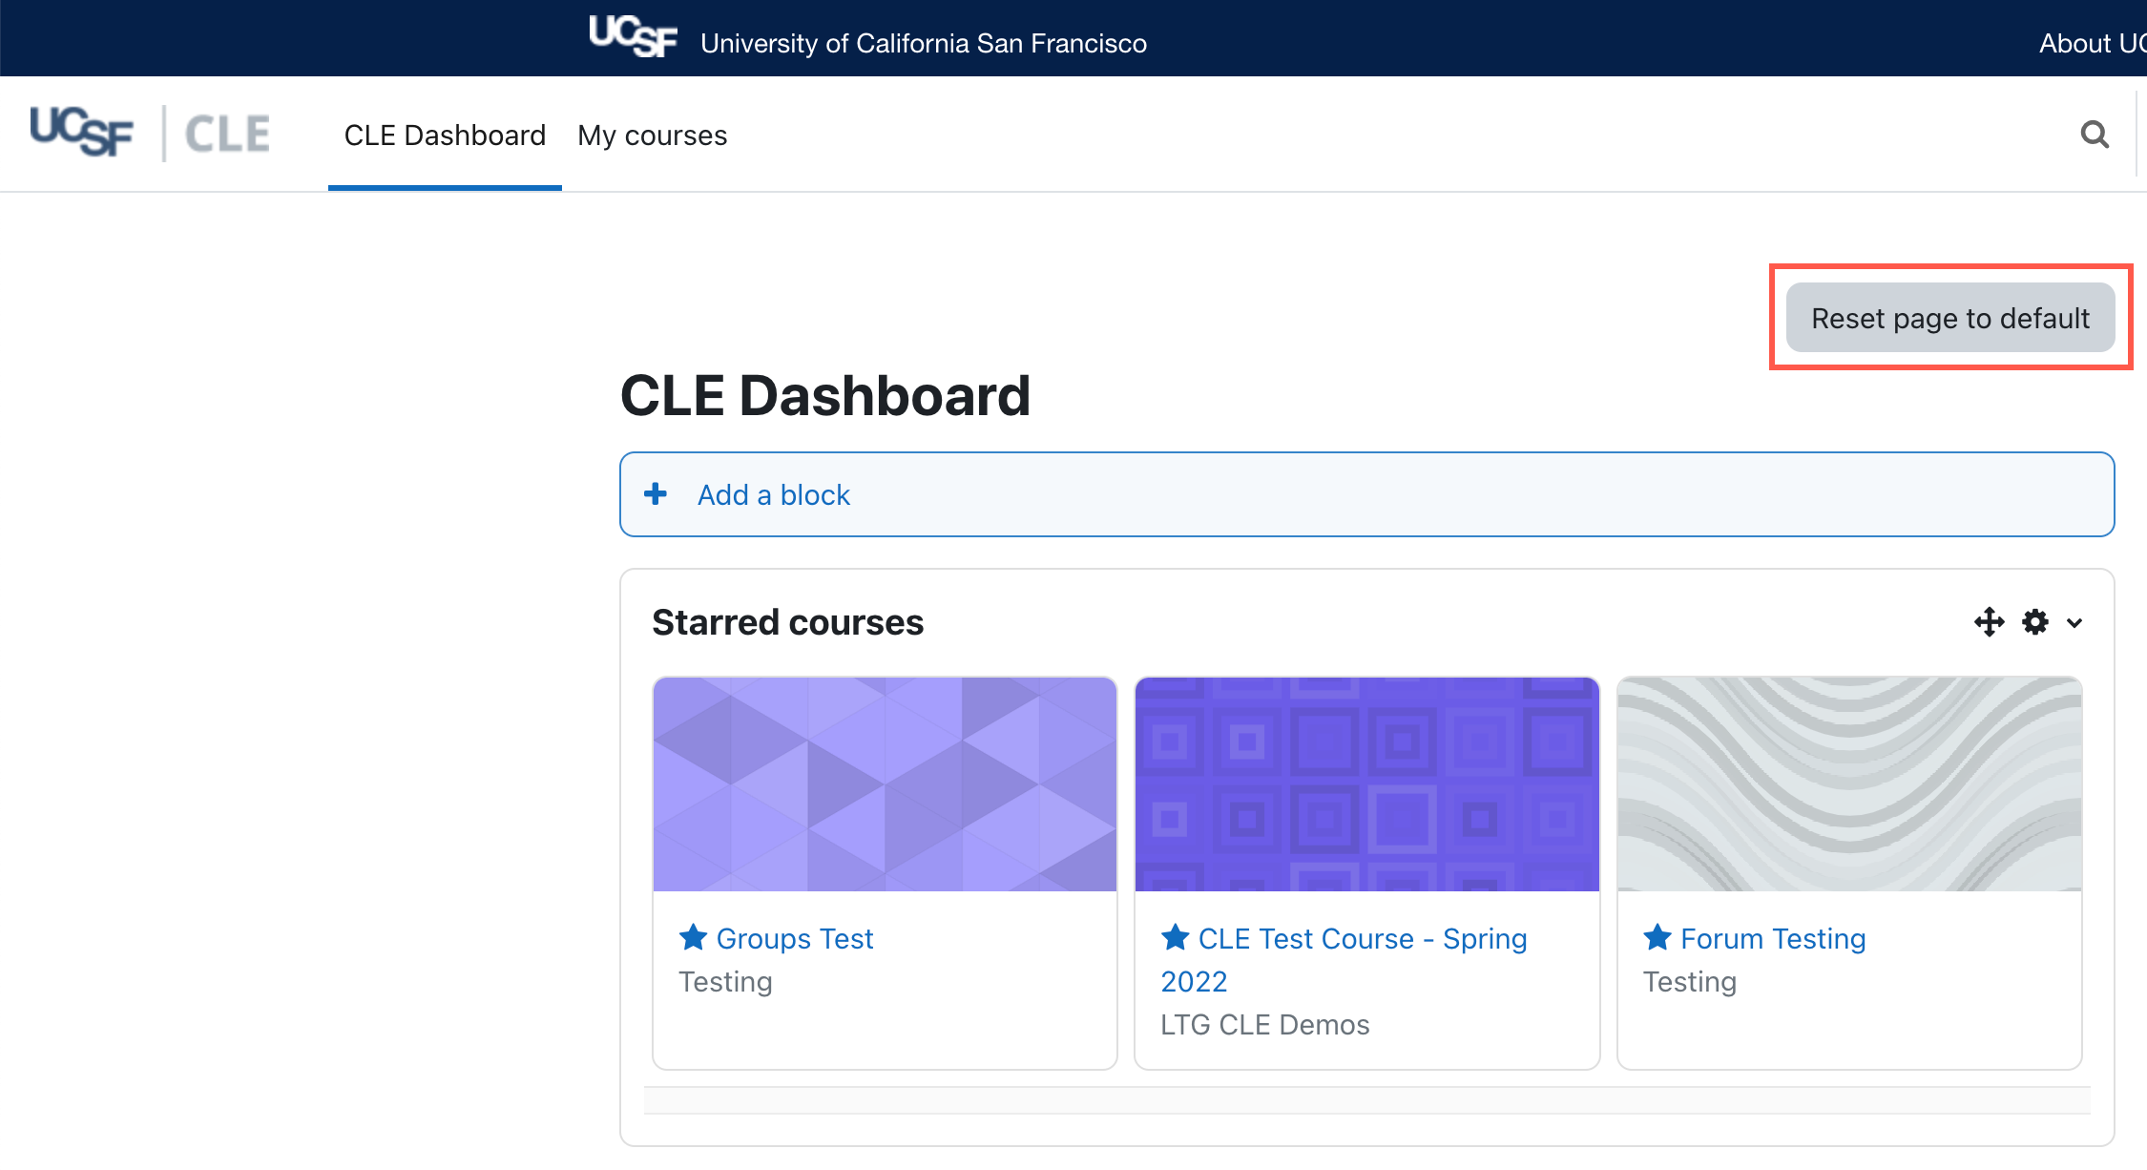Open the gear actions menu for Starred courses
The image size is (2147, 1170).
click(2034, 622)
